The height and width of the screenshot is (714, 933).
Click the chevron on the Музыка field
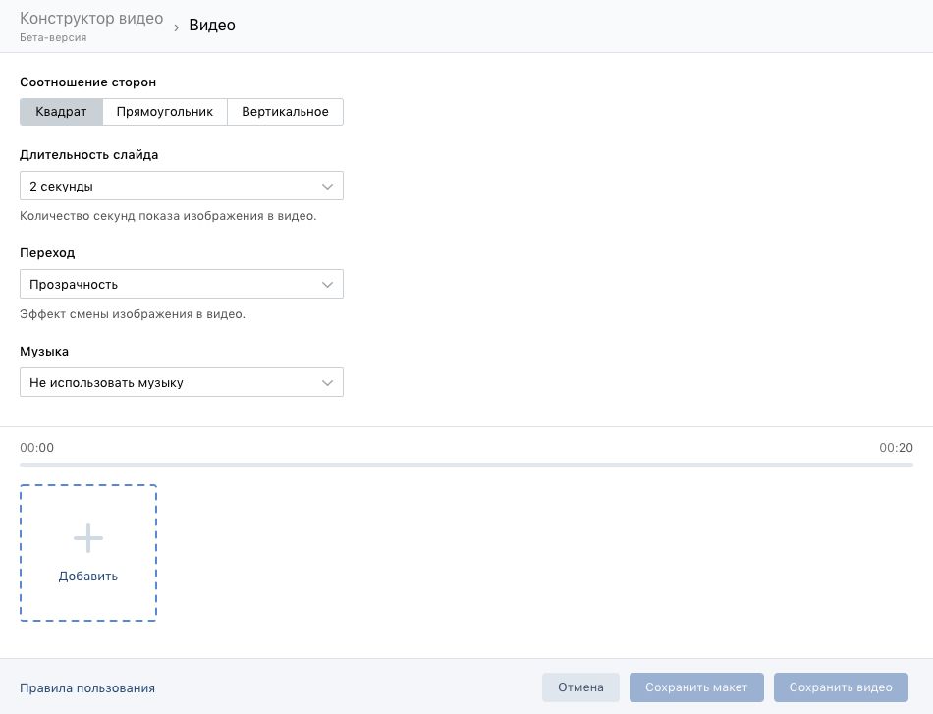(x=328, y=383)
